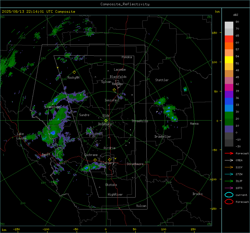This screenshot has width=250, height=233.
Task: Click the white asterisk marker east of Innisfail
Action: [132, 95]
